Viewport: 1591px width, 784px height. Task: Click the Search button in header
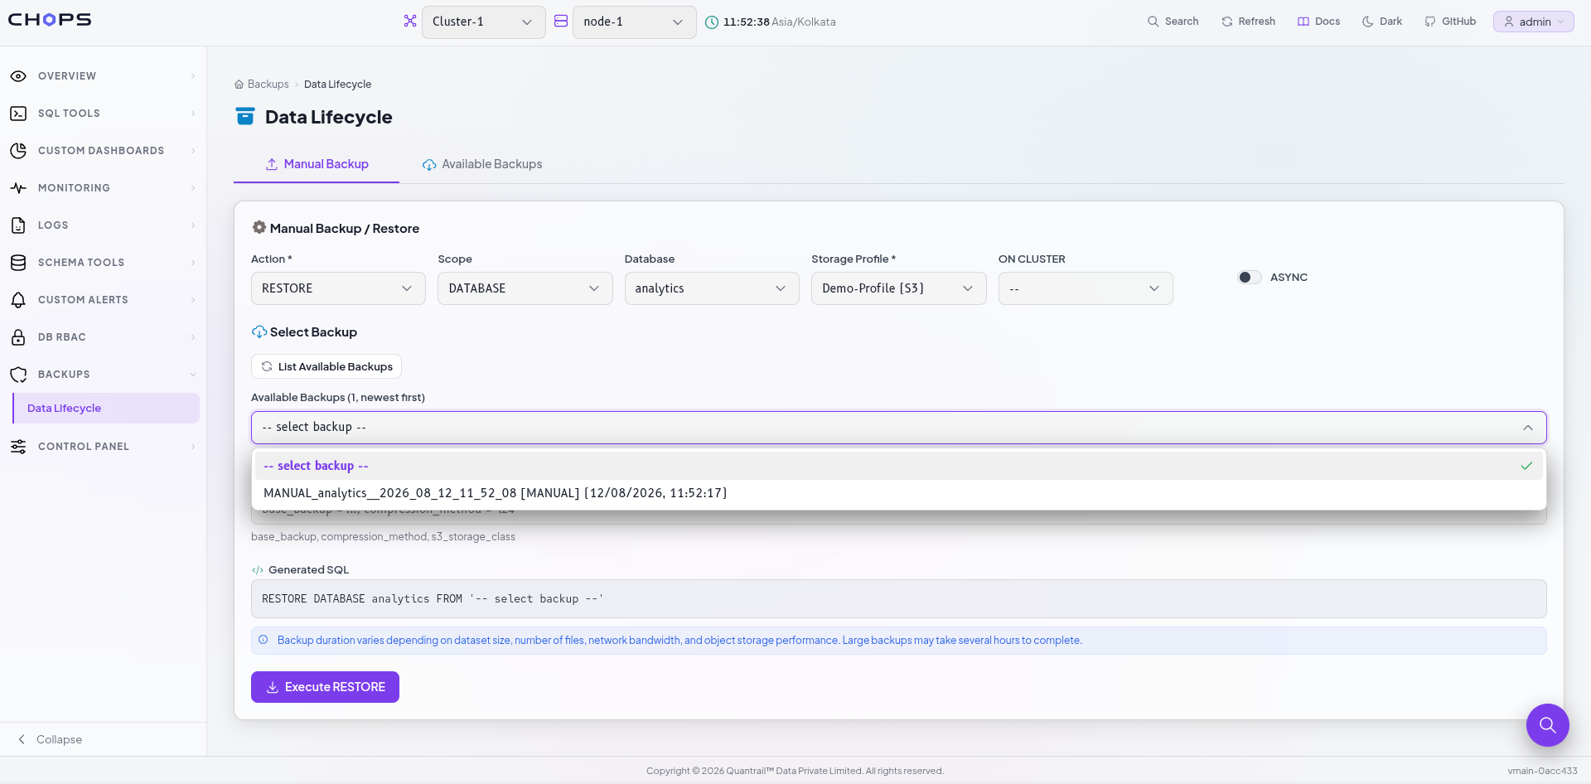[1173, 22]
